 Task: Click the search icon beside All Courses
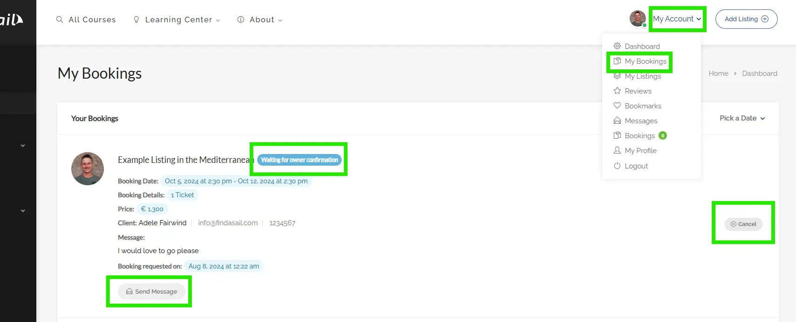coord(60,20)
